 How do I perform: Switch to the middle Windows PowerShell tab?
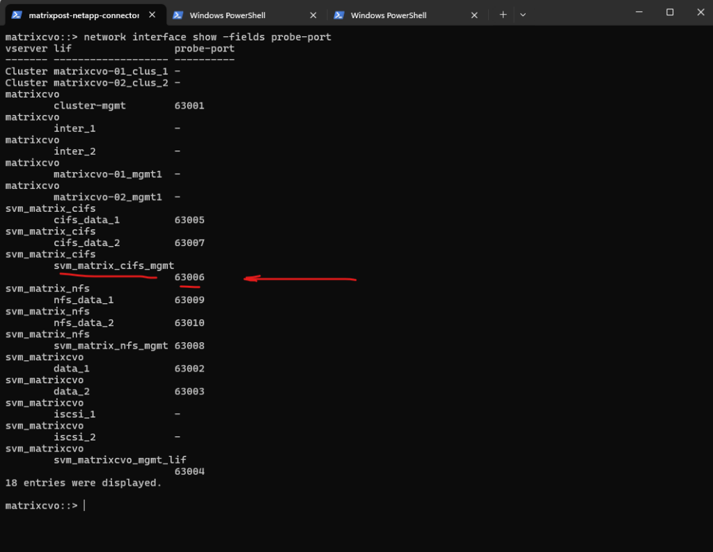click(x=237, y=15)
